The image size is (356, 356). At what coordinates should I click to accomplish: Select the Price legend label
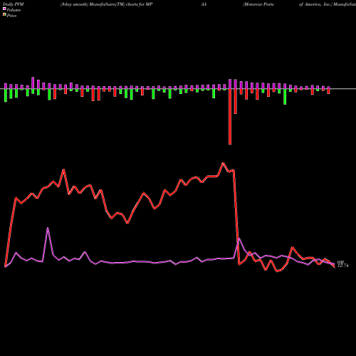click(11, 16)
